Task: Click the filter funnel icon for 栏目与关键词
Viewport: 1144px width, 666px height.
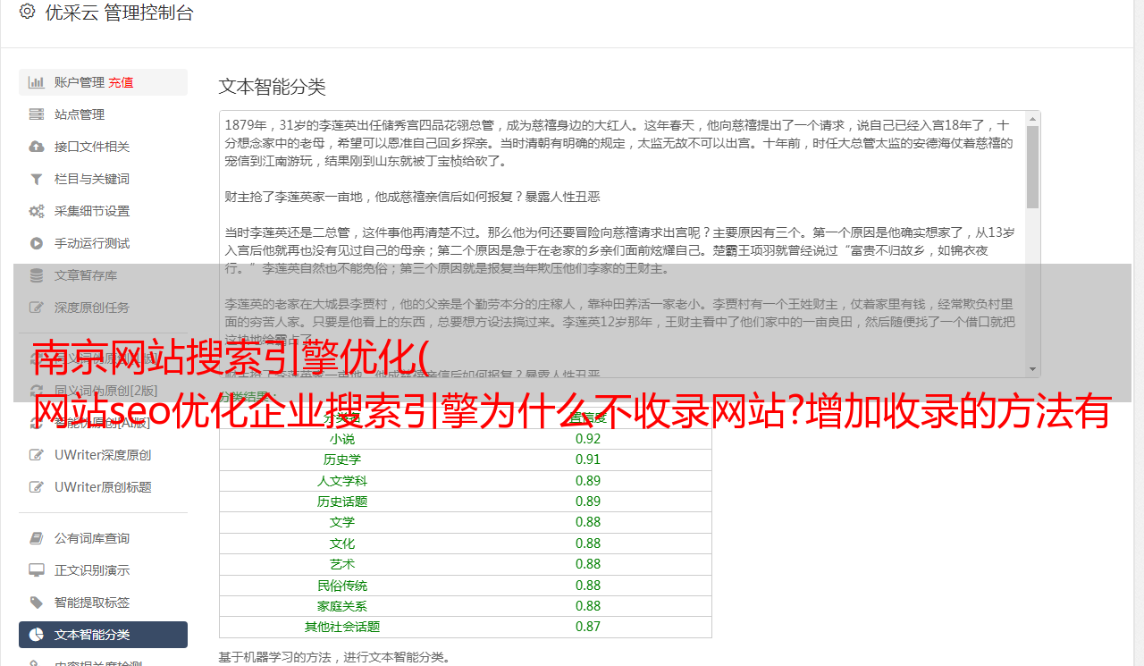Action: tap(37, 179)
